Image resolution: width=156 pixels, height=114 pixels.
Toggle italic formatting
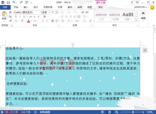pyautogui.click(x=20, y=17)
